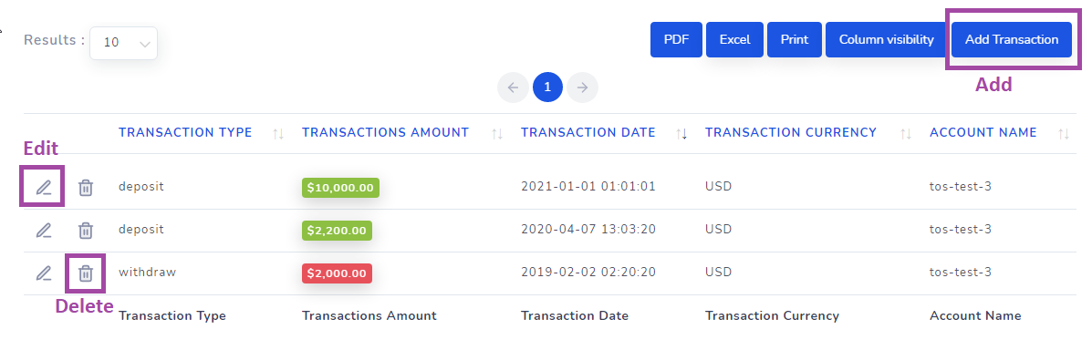Screen dimensions: 1092x340
Task: Go to previous page arrow
Action: (x=514, y=87)
